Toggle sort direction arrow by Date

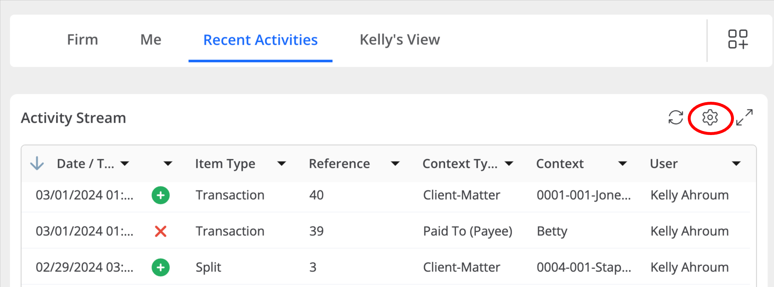click(37, 164)
